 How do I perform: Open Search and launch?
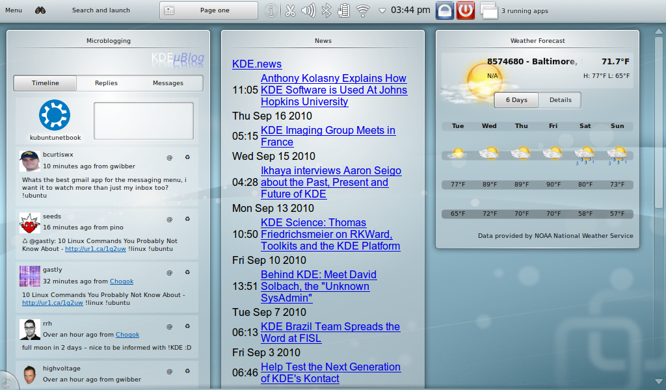pyautogui.click(x=101, y=10)
